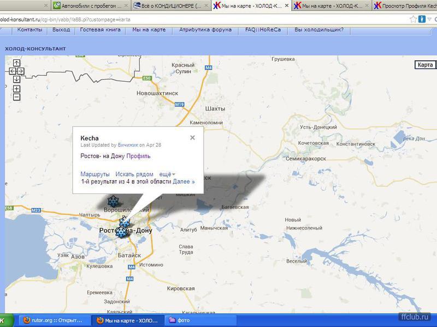Open Атрибутика форума menu item

coord(205,30)
